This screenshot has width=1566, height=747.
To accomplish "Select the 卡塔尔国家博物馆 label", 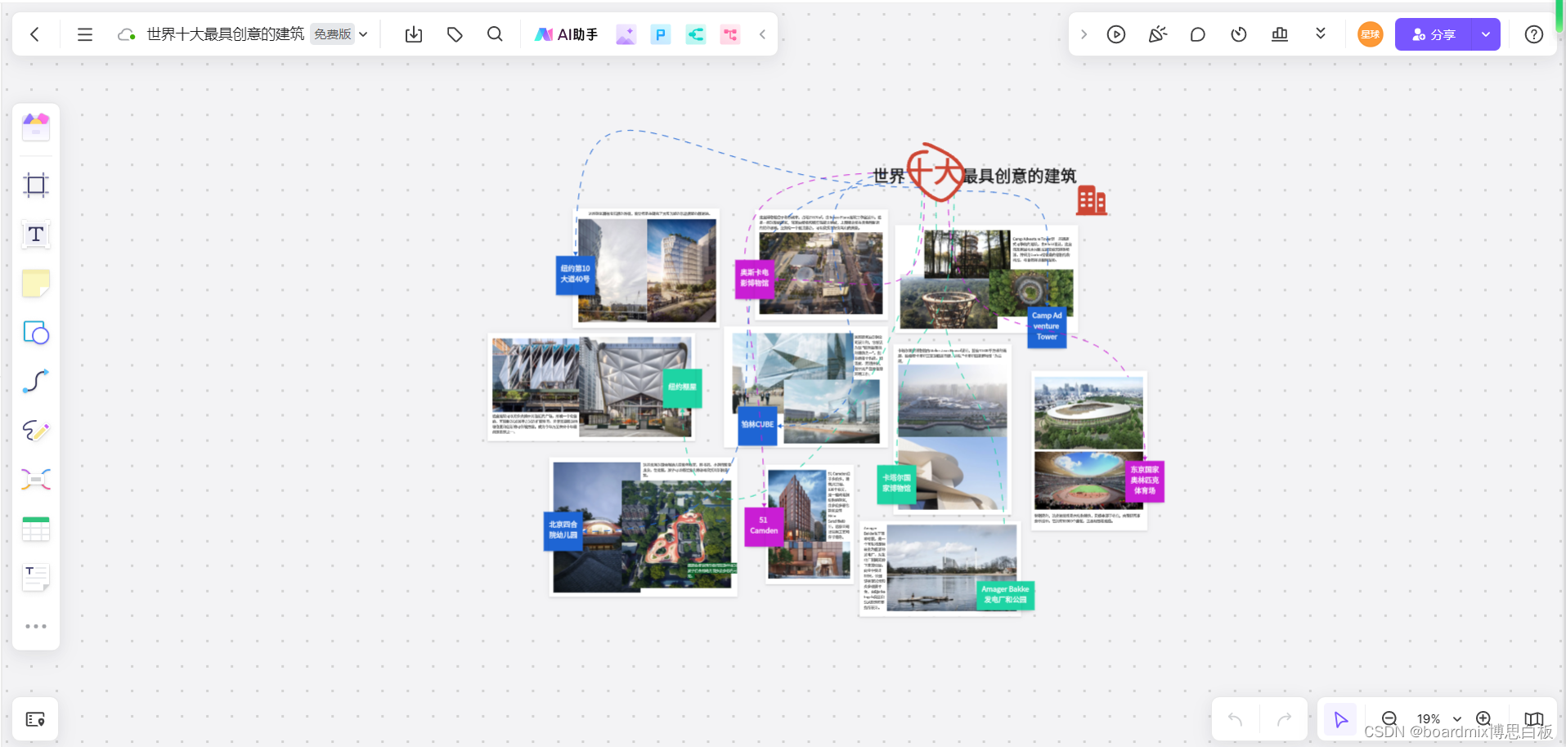I will tap(896, 484).
